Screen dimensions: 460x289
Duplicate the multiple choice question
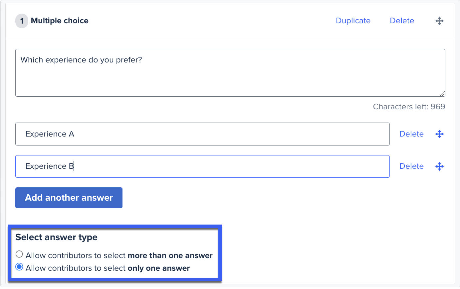[353, 21]
